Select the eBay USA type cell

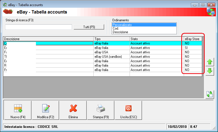112,52
